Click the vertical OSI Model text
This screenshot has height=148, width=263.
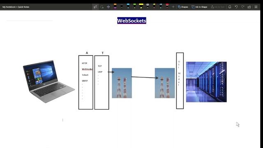(179, 73)
